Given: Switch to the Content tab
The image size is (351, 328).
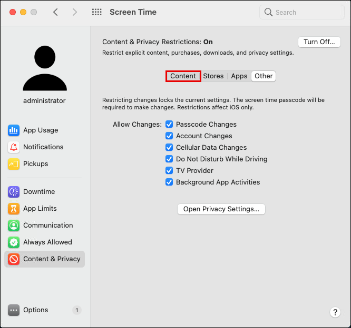Looking at the screenshot, I should pyautogui.click(x=183, y=76).
